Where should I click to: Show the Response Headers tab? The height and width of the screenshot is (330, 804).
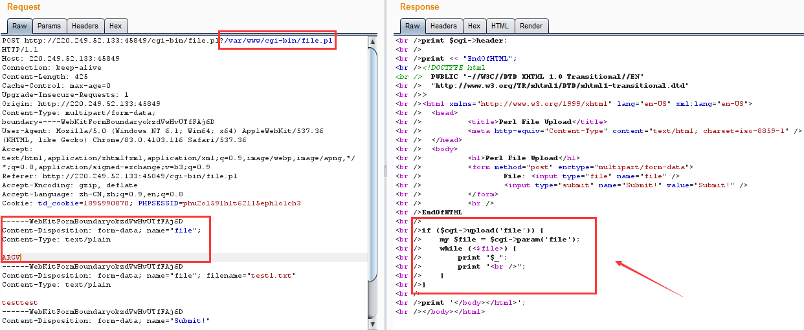(x=443, y=26)
